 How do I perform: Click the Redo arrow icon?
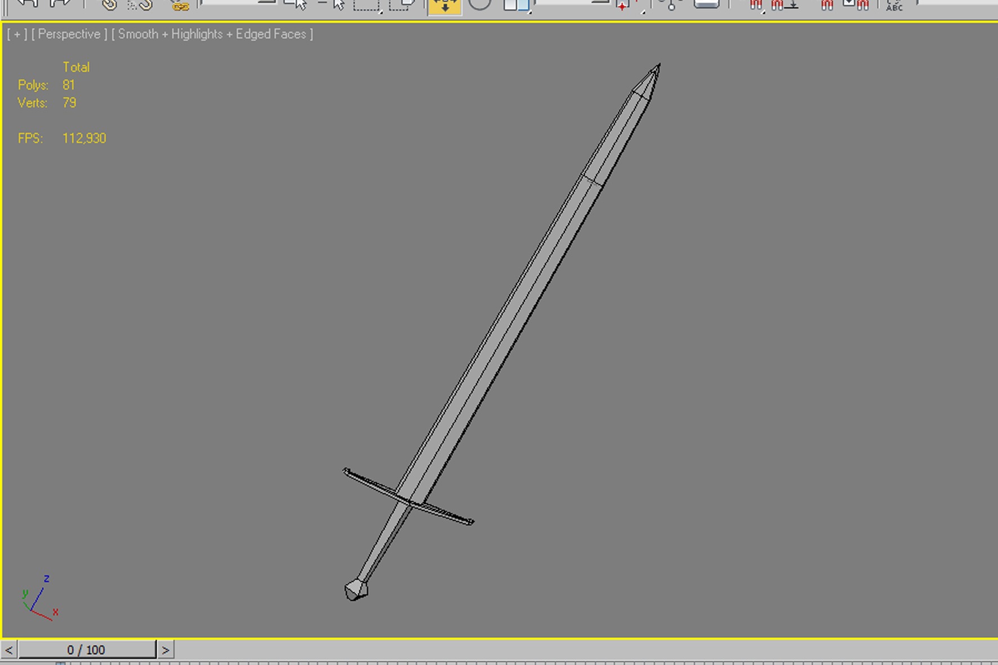(60, 4)
